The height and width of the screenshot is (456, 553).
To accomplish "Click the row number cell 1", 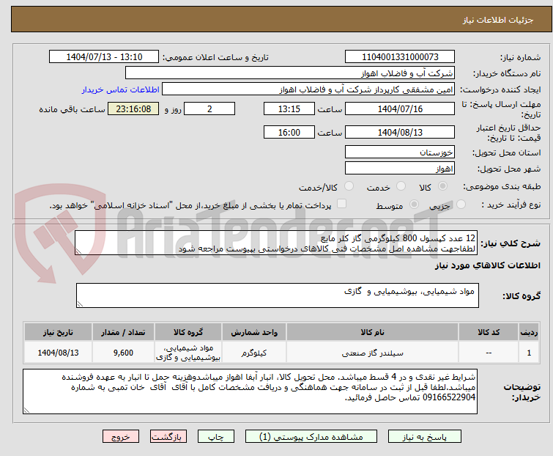I will [x=529, y=353].
